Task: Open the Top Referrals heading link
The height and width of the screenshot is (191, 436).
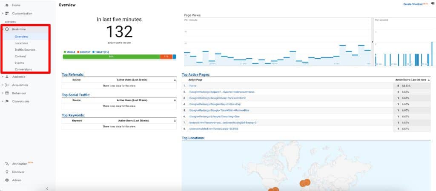Action: [x=73, y=74]
